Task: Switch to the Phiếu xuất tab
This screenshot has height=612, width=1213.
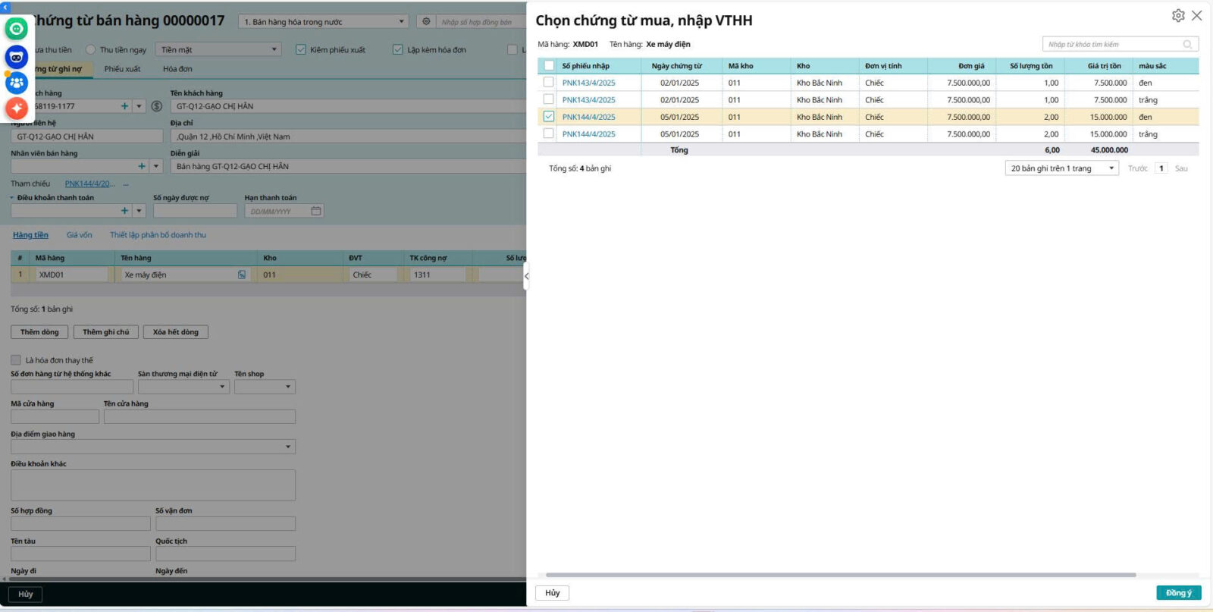Action: click(x=122, y=69)
